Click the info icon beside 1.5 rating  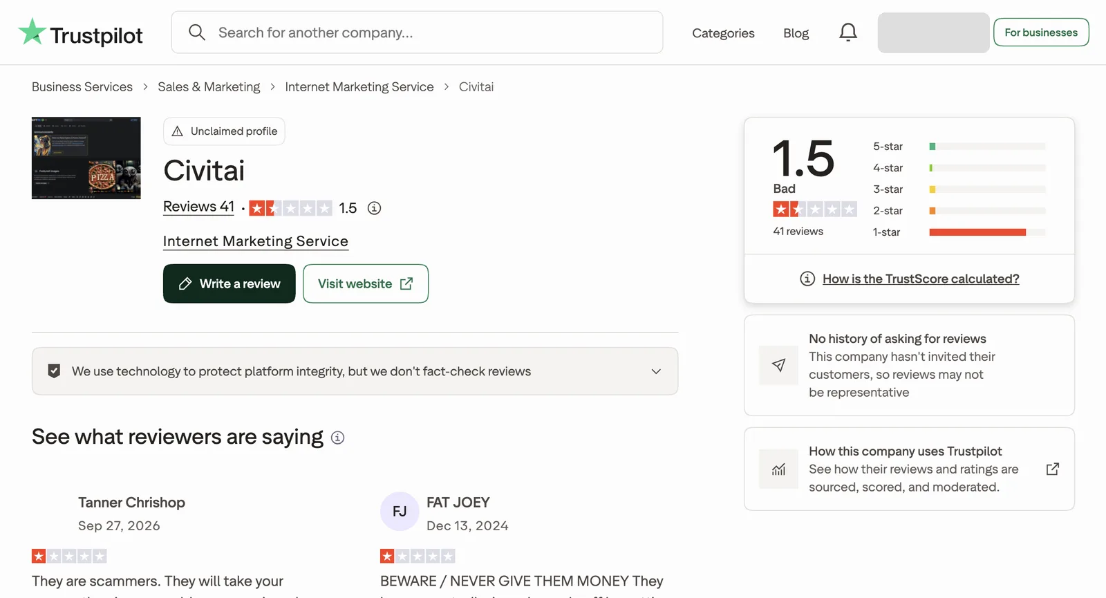tap(374, 208)
